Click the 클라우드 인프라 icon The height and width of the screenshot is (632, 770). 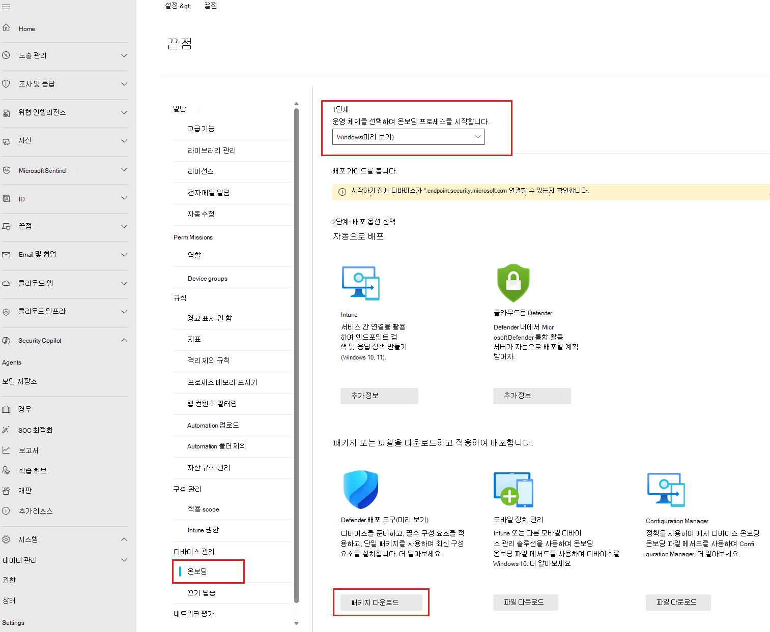click(6, 312)
